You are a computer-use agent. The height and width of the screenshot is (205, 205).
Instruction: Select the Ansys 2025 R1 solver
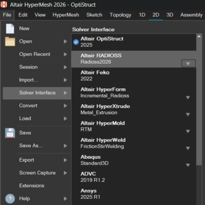(134, 194)
